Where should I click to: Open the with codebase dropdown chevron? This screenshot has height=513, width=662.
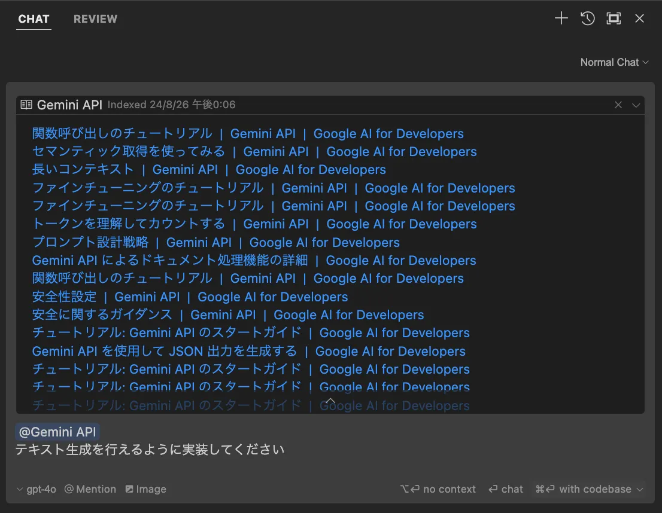coord(640,489)
